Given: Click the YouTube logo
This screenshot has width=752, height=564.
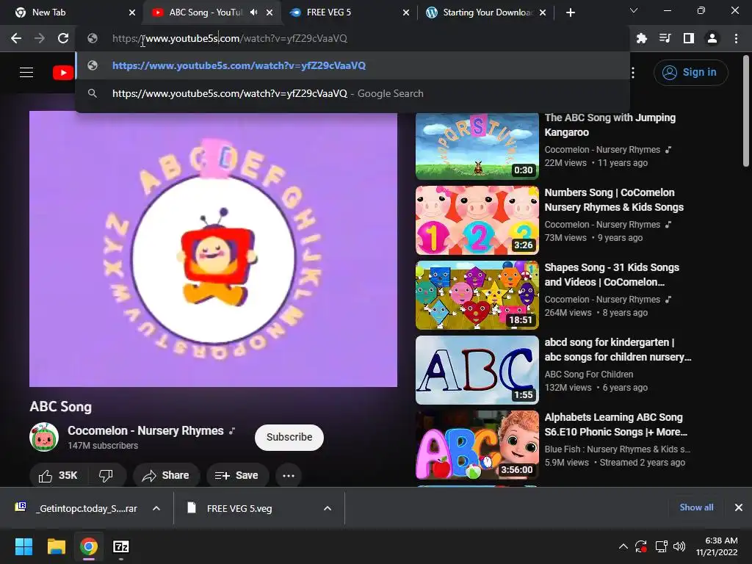Looking at the screenshot, I should coord(63,73).
